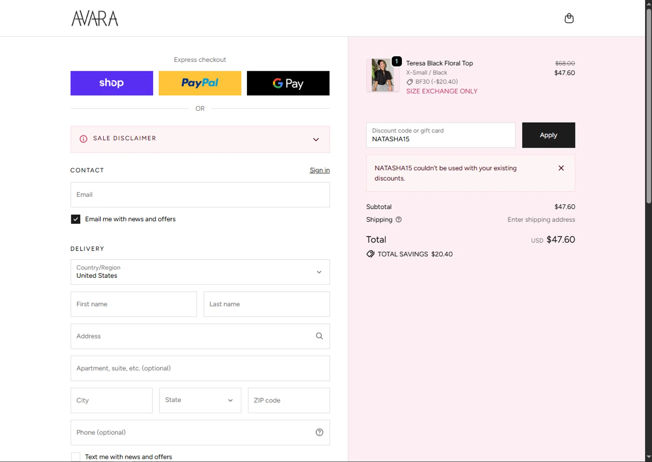Click the Express checkout heading
The width and height of the screenshot is (652, 462).
tap(200, 59)
